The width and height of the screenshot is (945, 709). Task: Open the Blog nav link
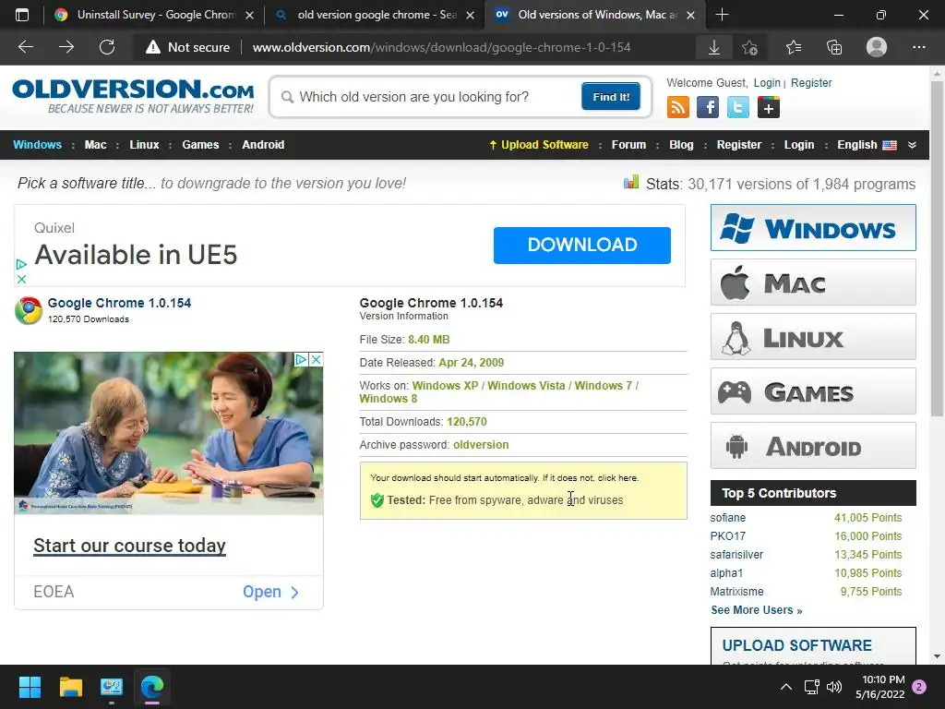pyautogui.click(x=681, y=145)
